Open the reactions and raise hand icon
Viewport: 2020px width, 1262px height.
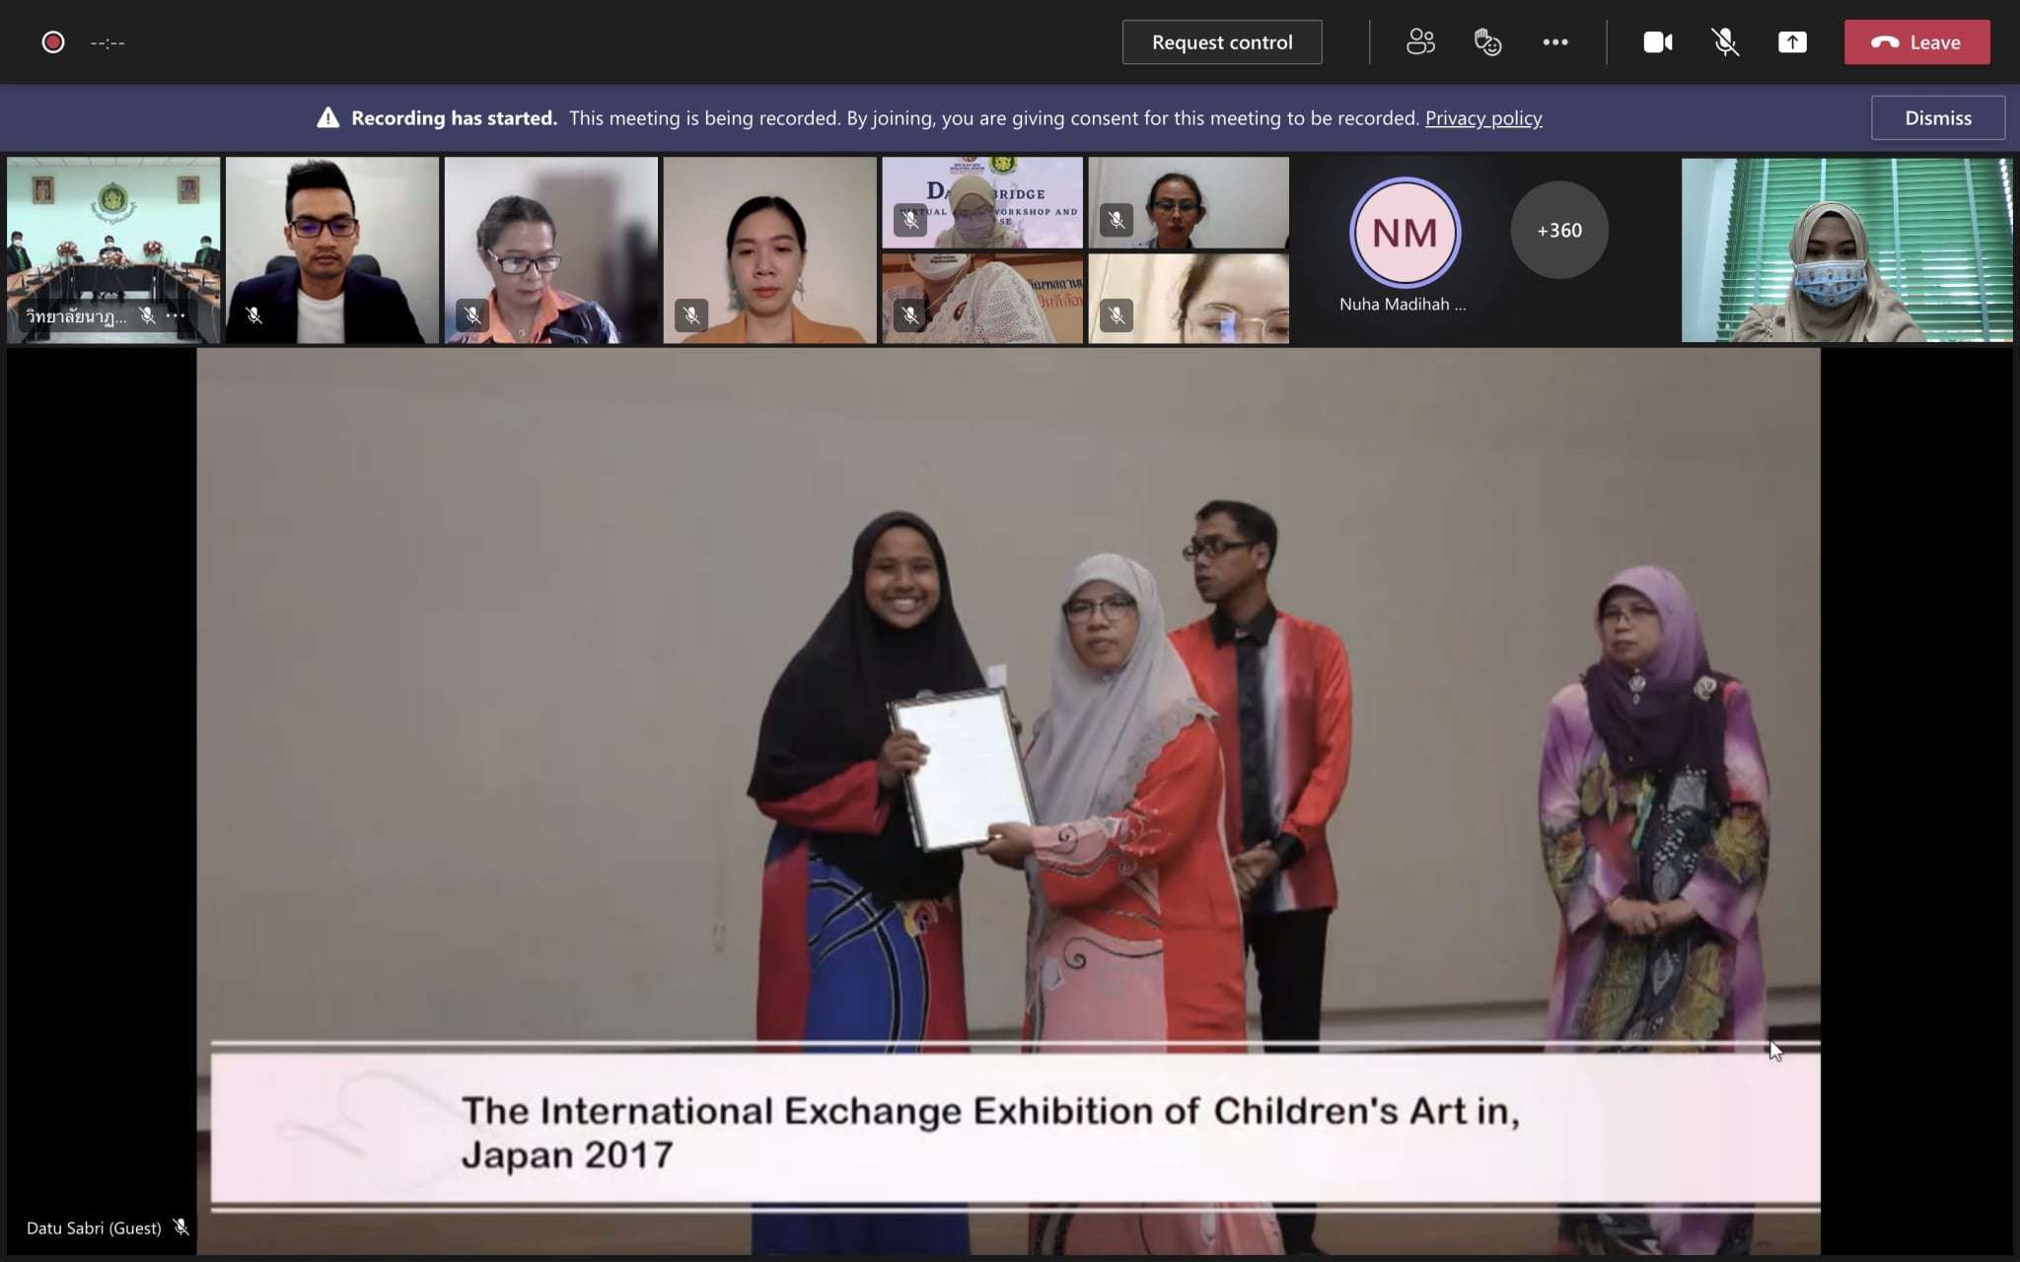[x=1487, y=42]
